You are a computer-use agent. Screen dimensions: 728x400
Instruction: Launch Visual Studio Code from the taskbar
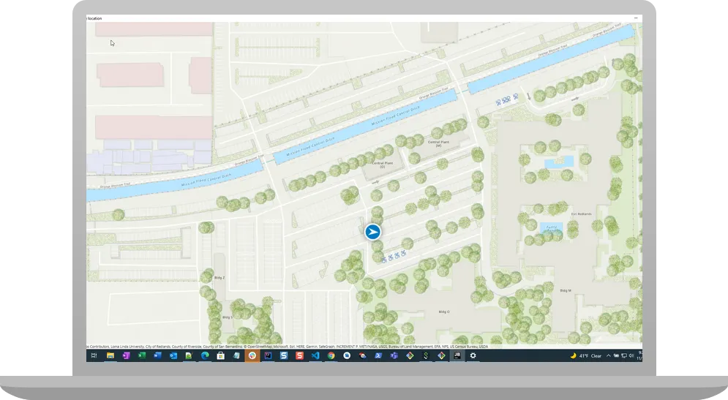(x=315, y=356)
